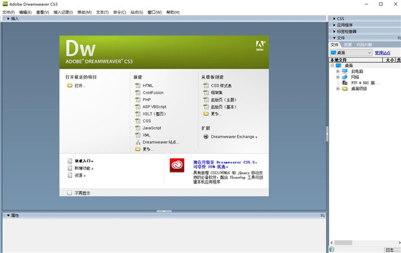The width and height of the screenshot is (401, 253).
Task: Check the 不再显示 checkbox
Action: click(x=70, y=193)
